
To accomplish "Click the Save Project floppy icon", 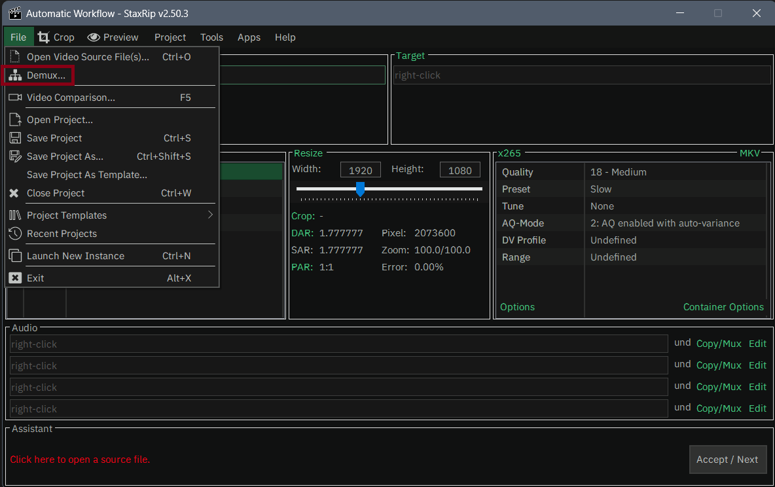I will pyautogui.click(x=15, y=138).
